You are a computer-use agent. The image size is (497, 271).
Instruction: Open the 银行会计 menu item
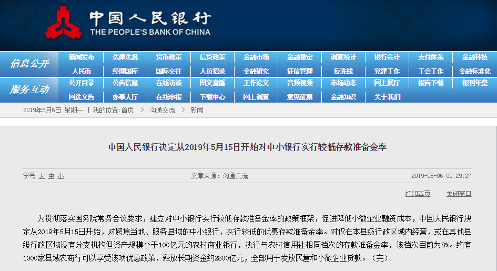pyautogui.click(x=387, y=57)
